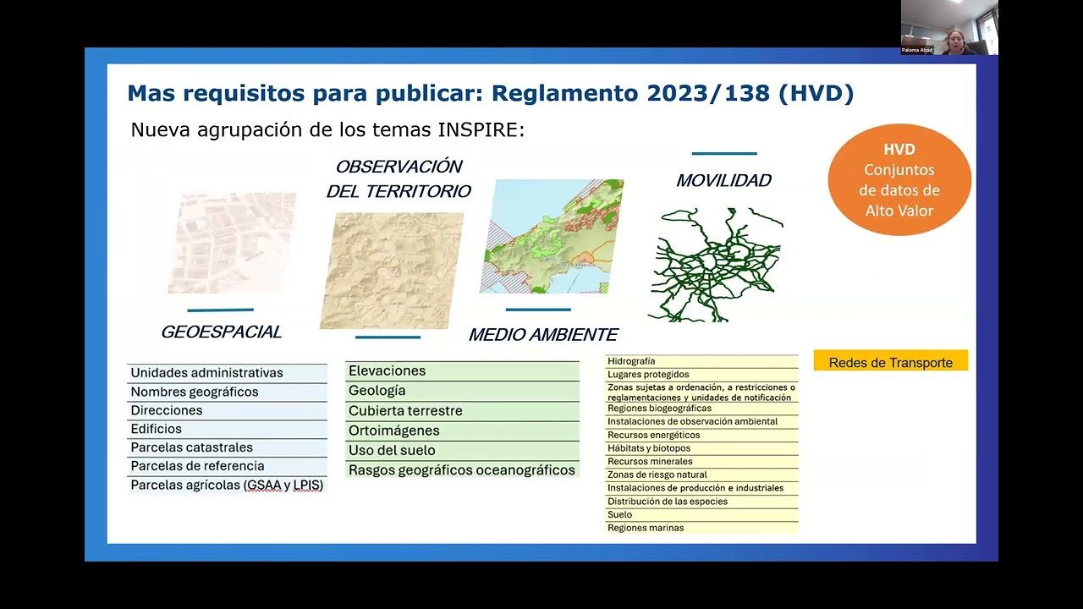Select 'Instalaciones de producción e industriales' row

coord(701,488)
